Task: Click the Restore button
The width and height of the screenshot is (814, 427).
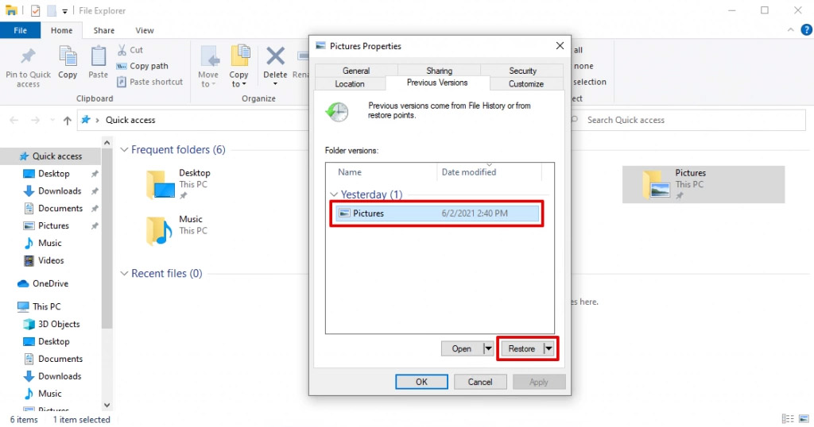Action: 521,348
